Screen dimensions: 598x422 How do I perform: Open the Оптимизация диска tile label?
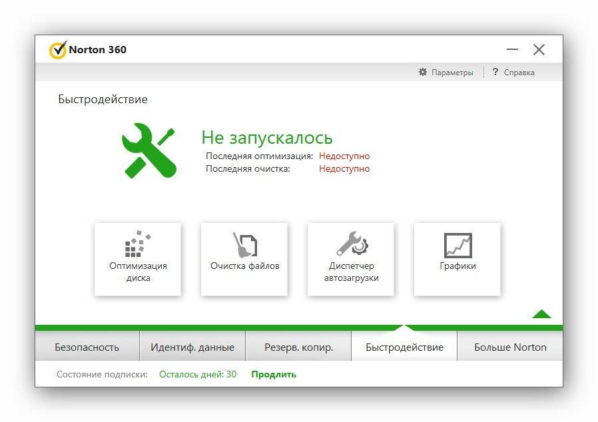click(138, 272)
